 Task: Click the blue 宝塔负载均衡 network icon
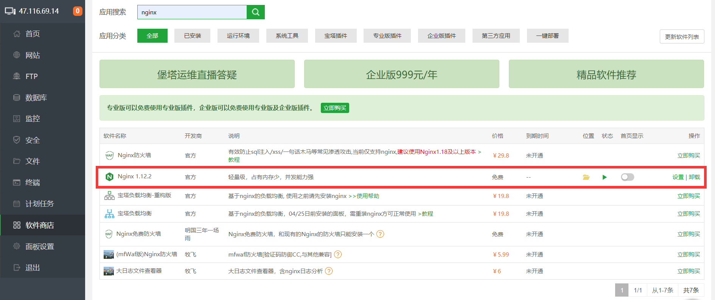pos(109,214)
